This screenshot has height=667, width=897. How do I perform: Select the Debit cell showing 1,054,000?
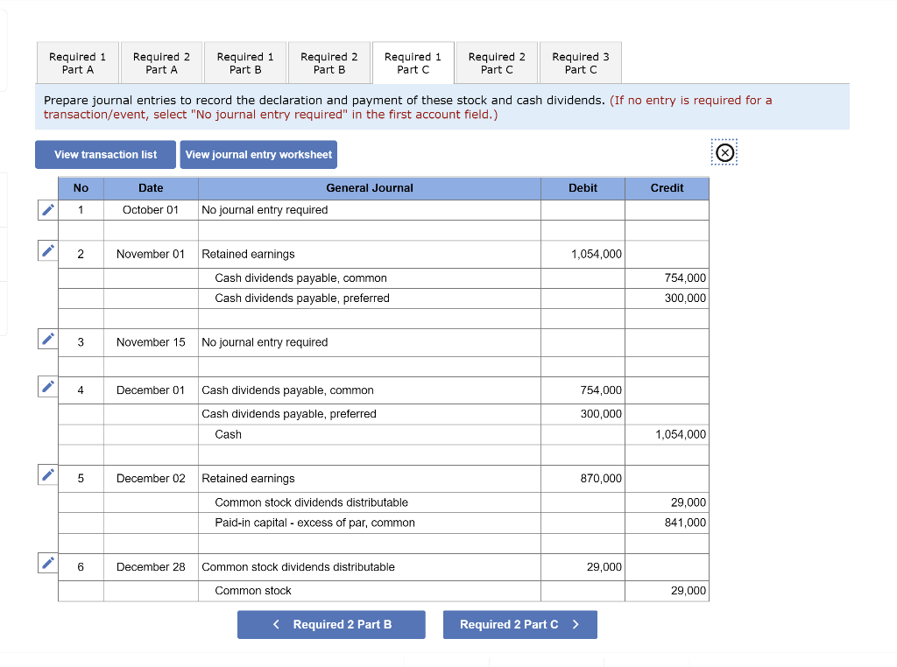pos(583,254)
